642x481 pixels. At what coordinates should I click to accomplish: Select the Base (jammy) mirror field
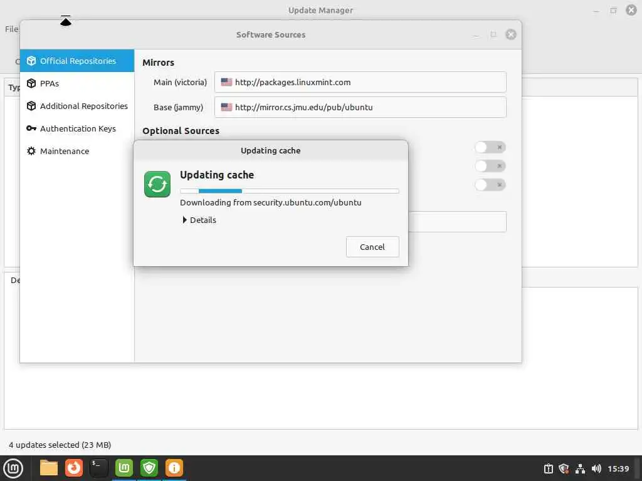click(360, 107)
